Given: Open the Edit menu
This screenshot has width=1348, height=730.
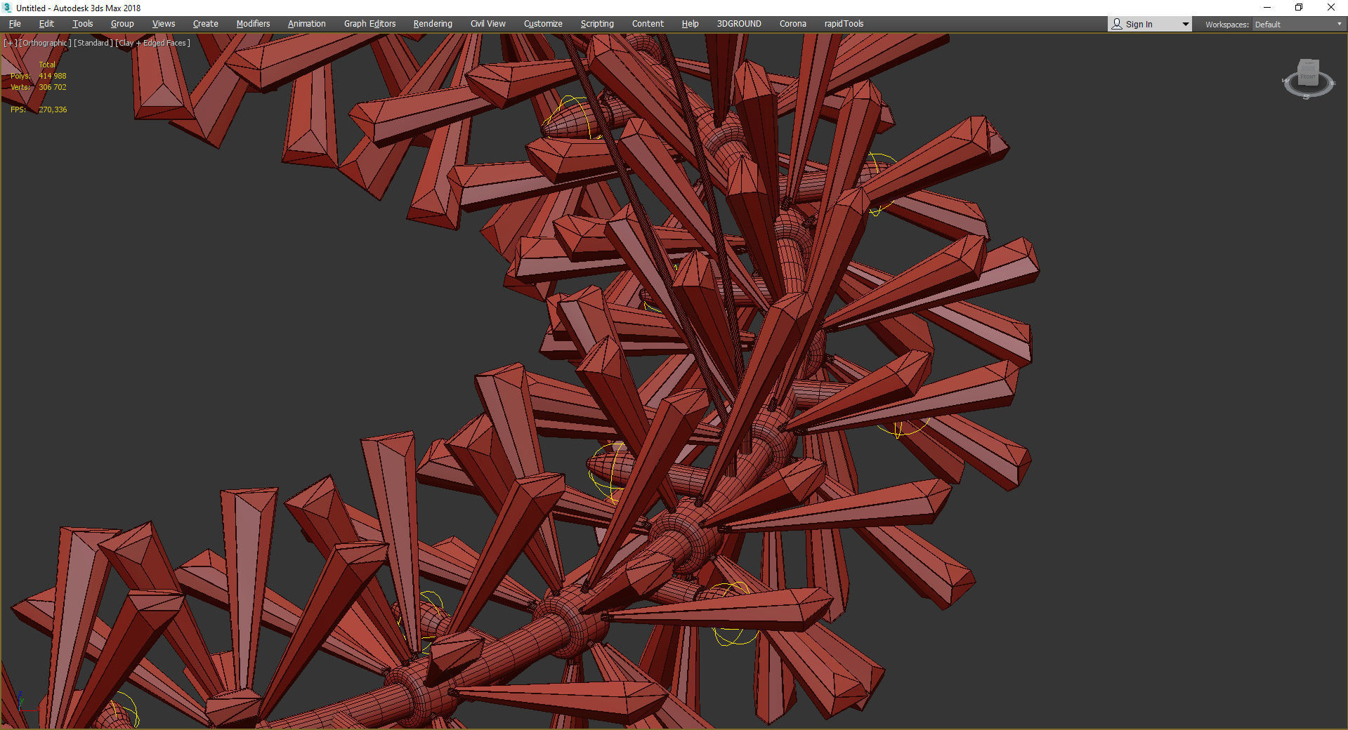Looking at the screenshot, I should (x=46, y=24).
